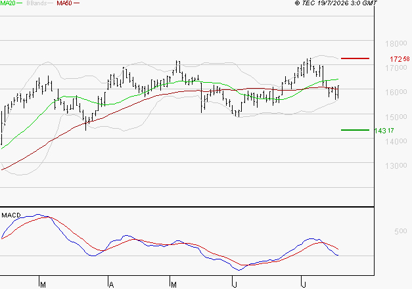Click the 180.00 price axis label
412x289 pixels.
(396, 43)
